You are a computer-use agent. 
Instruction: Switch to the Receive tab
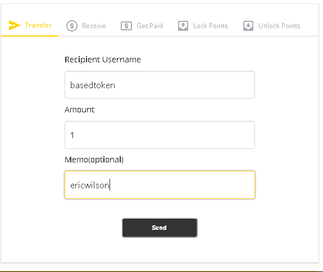(86, 26)
